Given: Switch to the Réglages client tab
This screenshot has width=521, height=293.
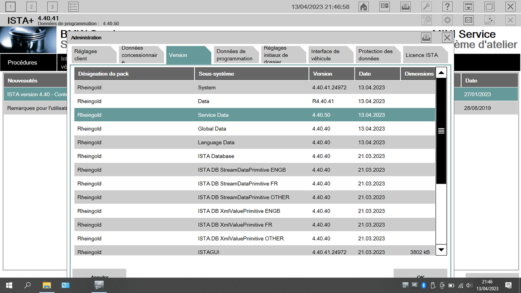Looking at the screenshot, I should pos(94,55).
